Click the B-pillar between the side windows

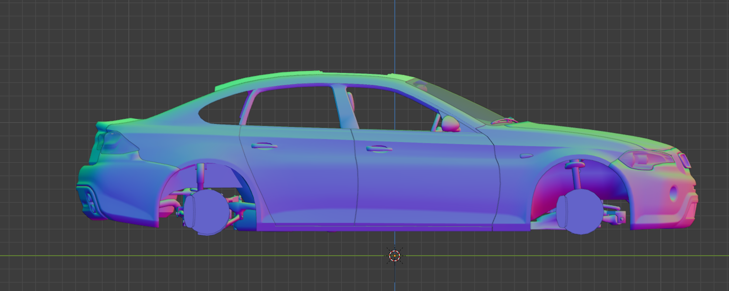pos(344,107)
